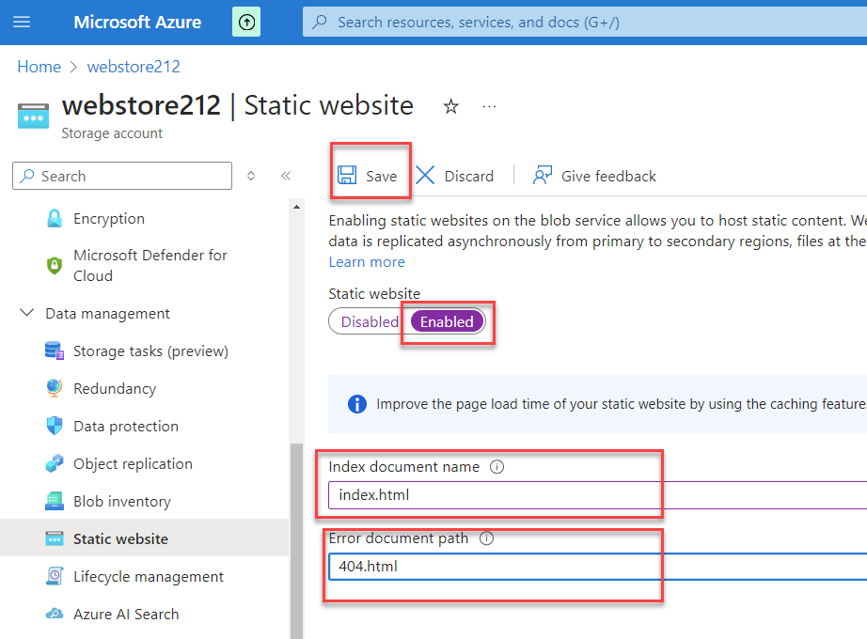Open Blob inventory settings
Viewport: 867px width, 639px height.
click(119, 501)
